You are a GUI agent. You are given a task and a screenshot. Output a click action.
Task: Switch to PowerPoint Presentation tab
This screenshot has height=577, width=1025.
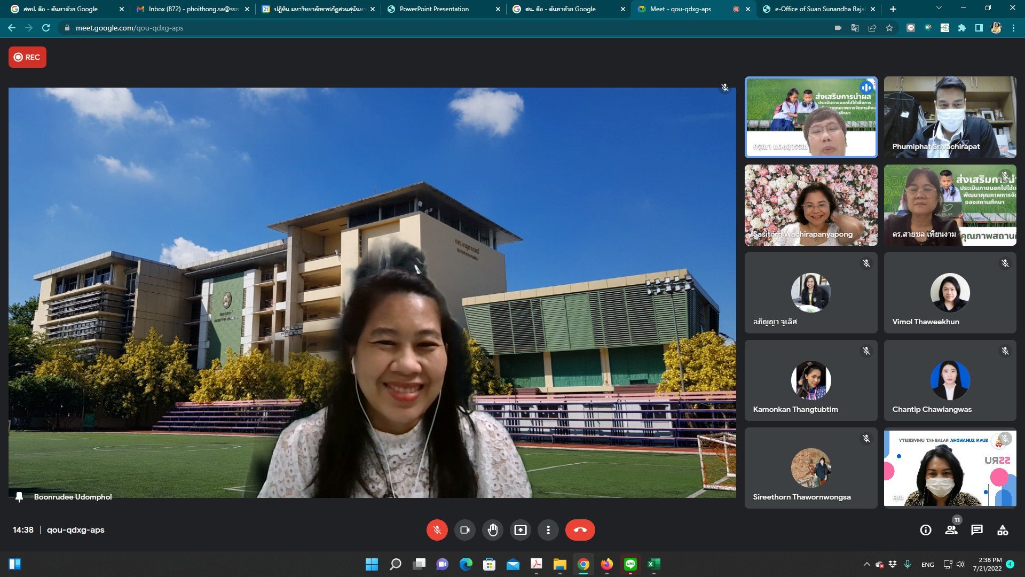pos(434,9)
